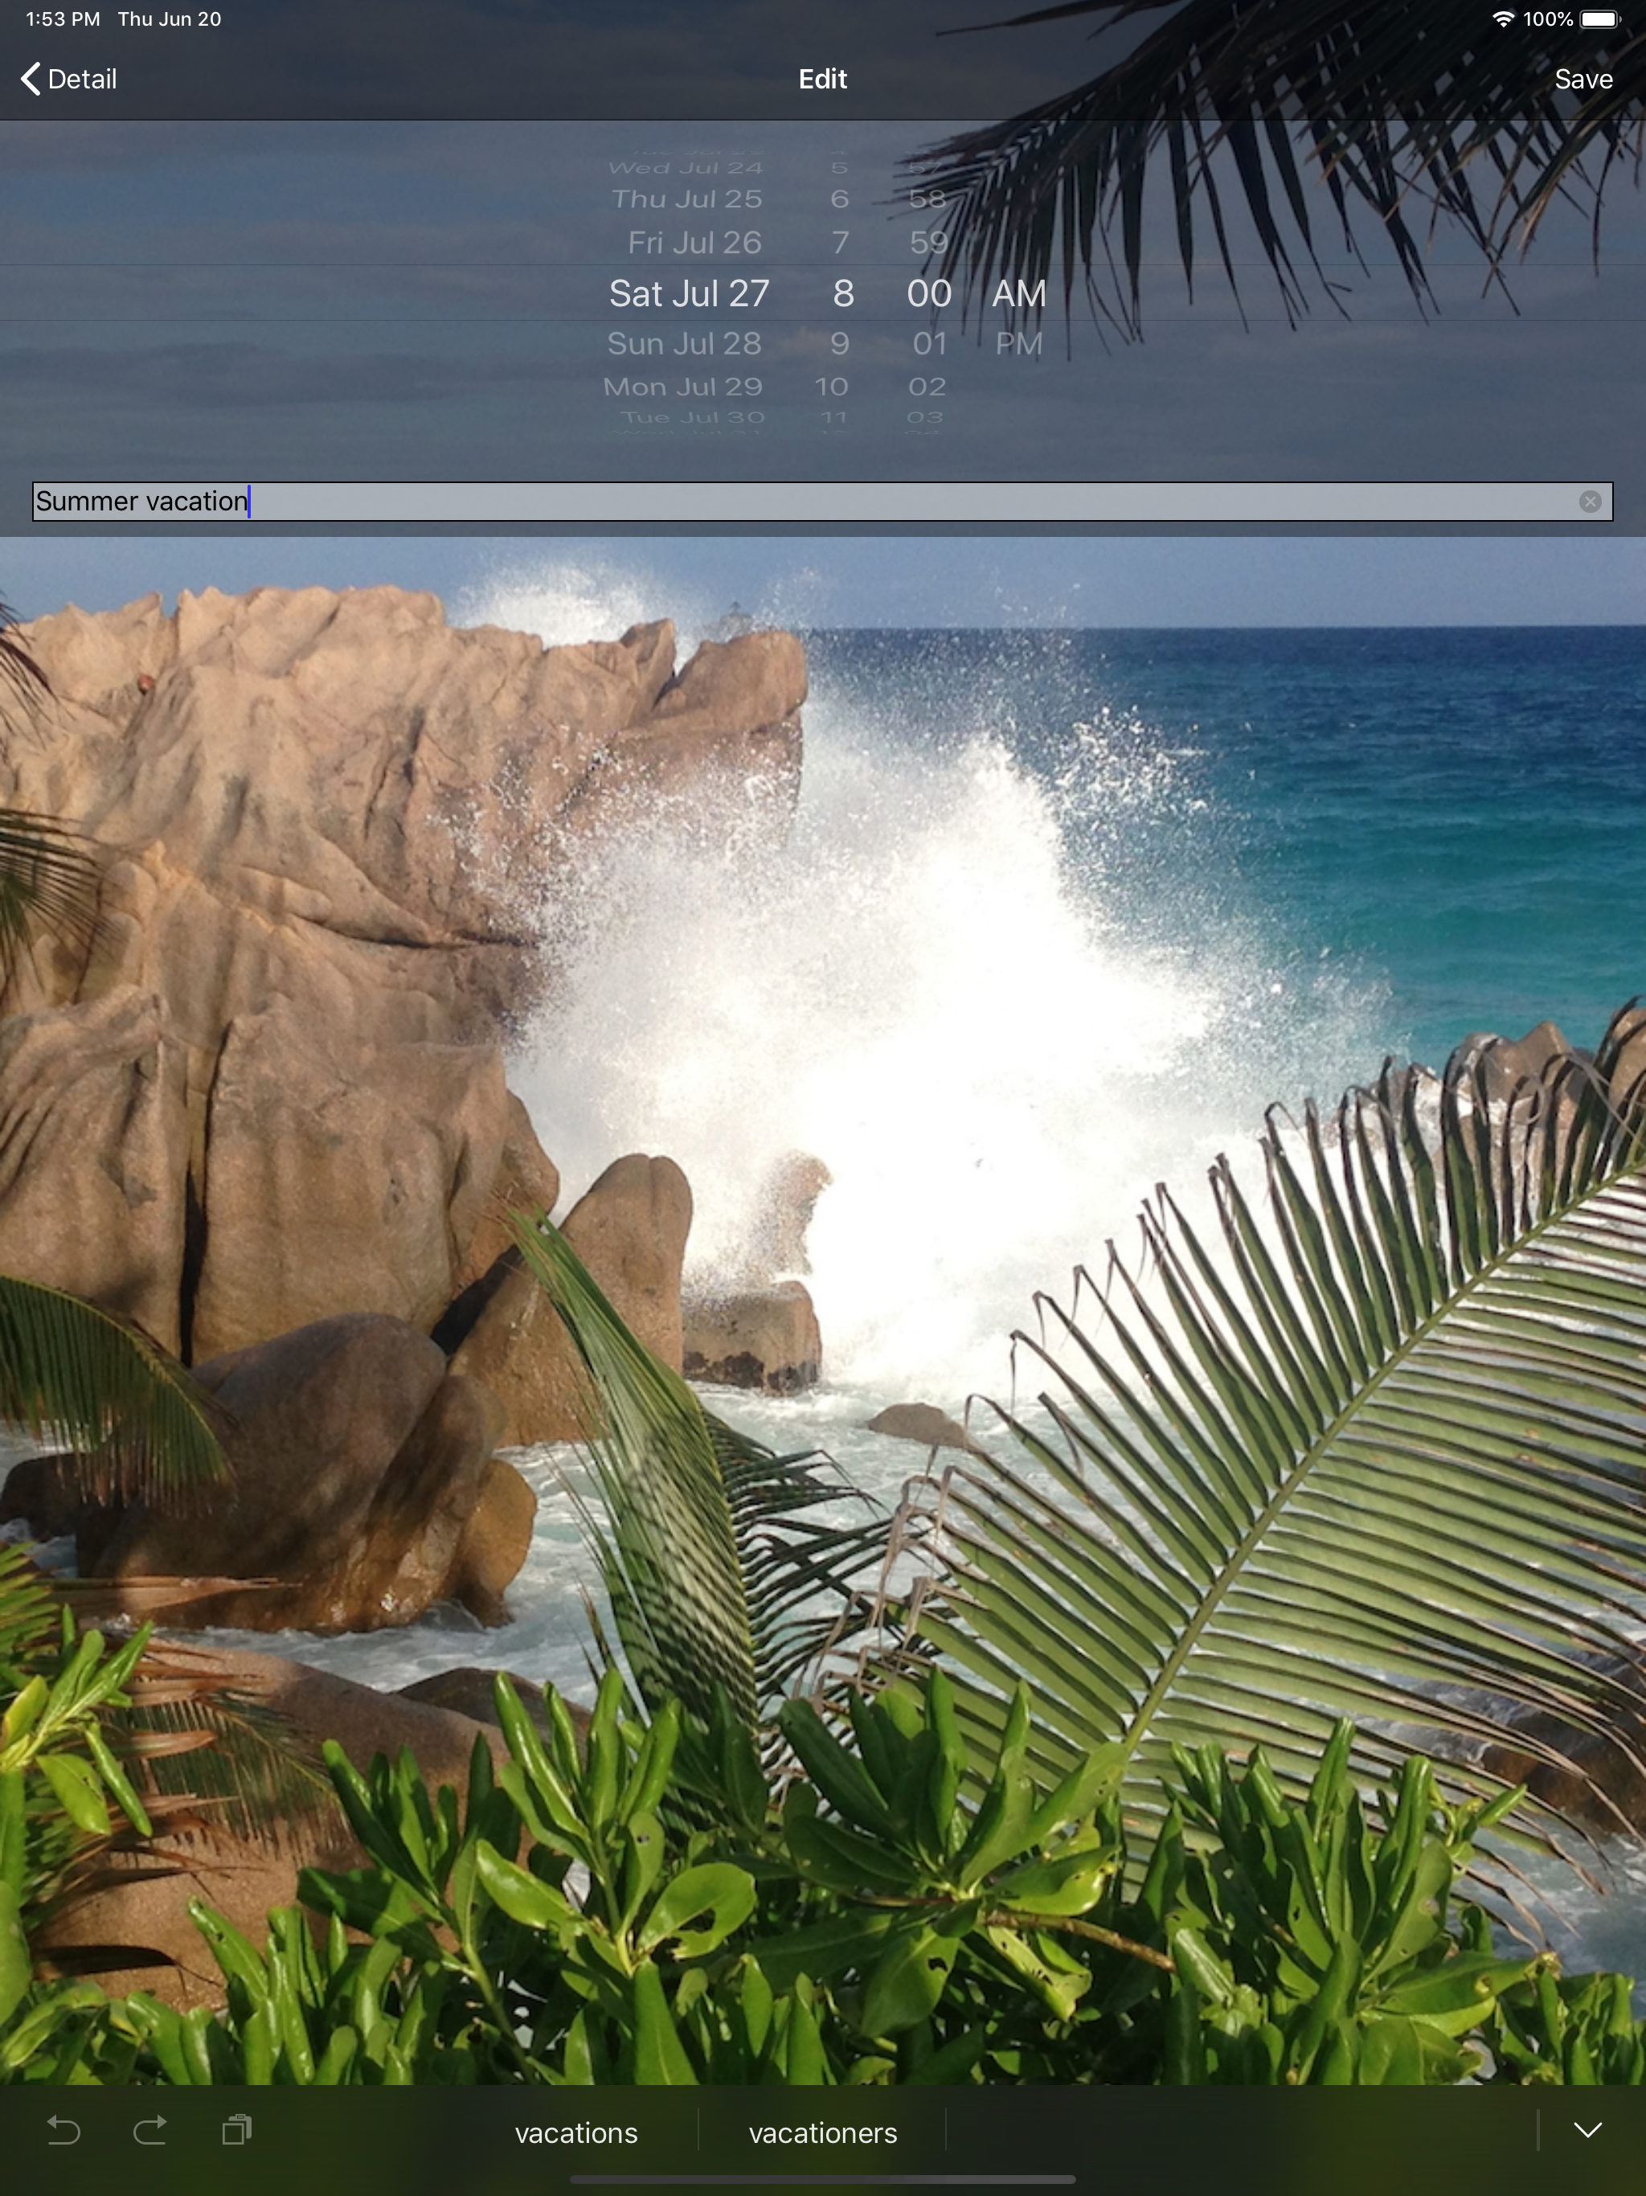
Task: Select hour 9 in the picker
Action: click(840, 343)
